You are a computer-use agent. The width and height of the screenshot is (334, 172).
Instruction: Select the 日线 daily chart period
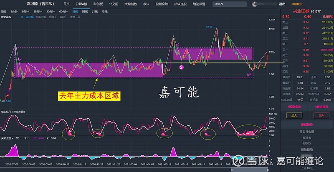75,12
